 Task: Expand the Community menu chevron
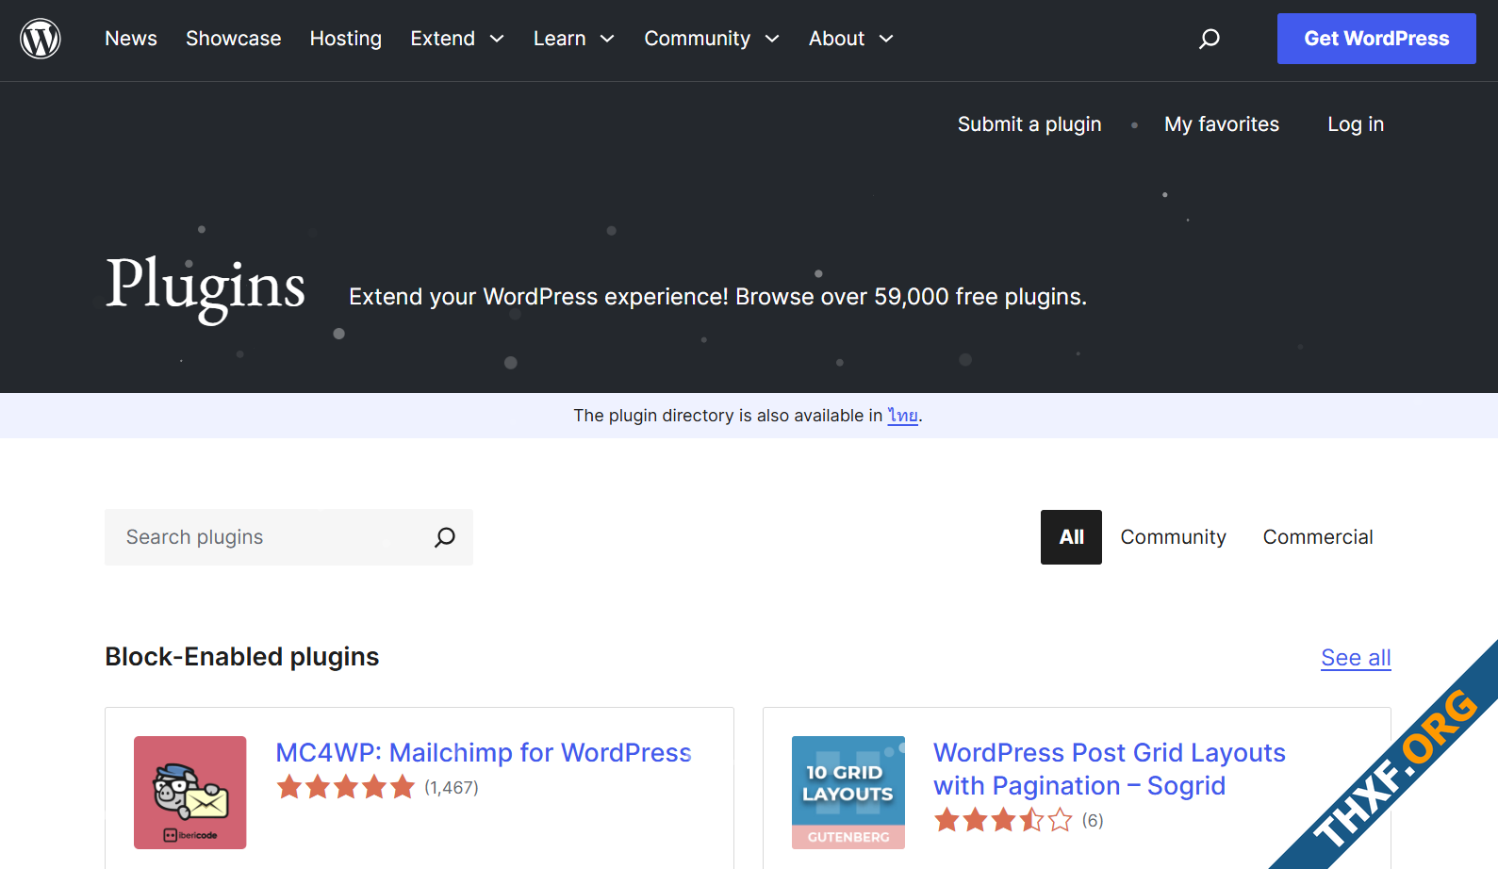[x=772, y=39]
